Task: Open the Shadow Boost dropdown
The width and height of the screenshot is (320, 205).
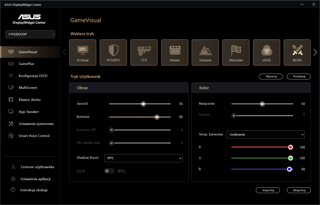Action: (x=143, y=158)
